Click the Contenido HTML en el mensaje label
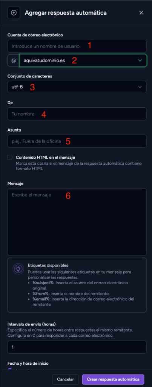Viewport: 152px width, 387px height. pos(45,158)
